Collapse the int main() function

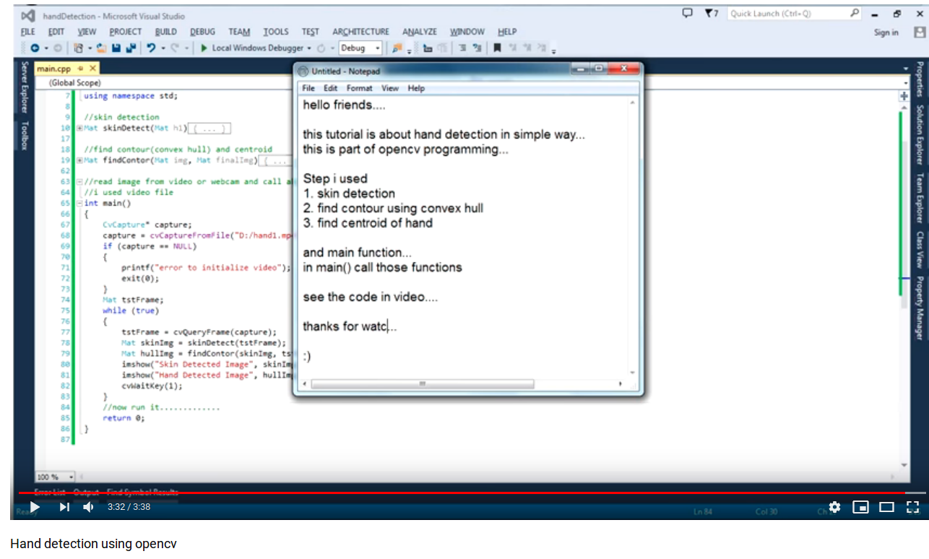(79, 204)
